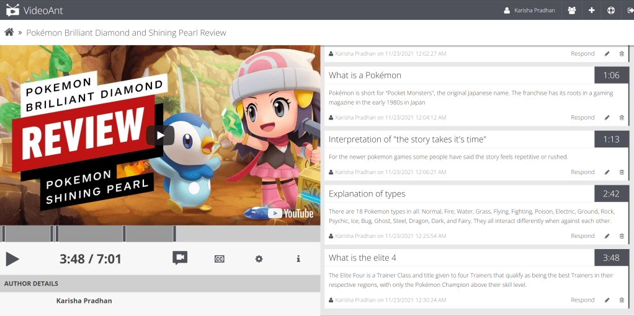Edit What is the elite 4 annotation

607,300
